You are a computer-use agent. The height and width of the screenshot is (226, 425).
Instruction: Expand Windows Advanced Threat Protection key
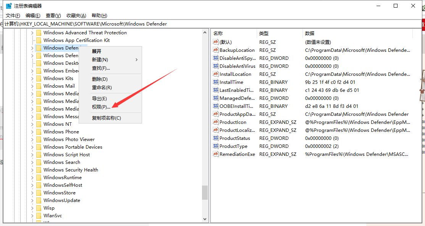click(x=32, y=33)
